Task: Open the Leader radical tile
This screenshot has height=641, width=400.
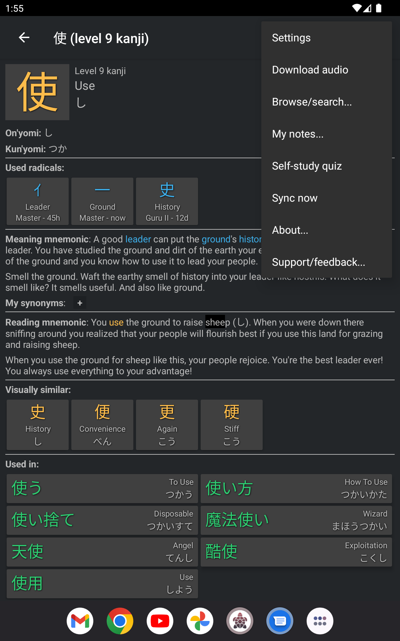Action: 38,201
